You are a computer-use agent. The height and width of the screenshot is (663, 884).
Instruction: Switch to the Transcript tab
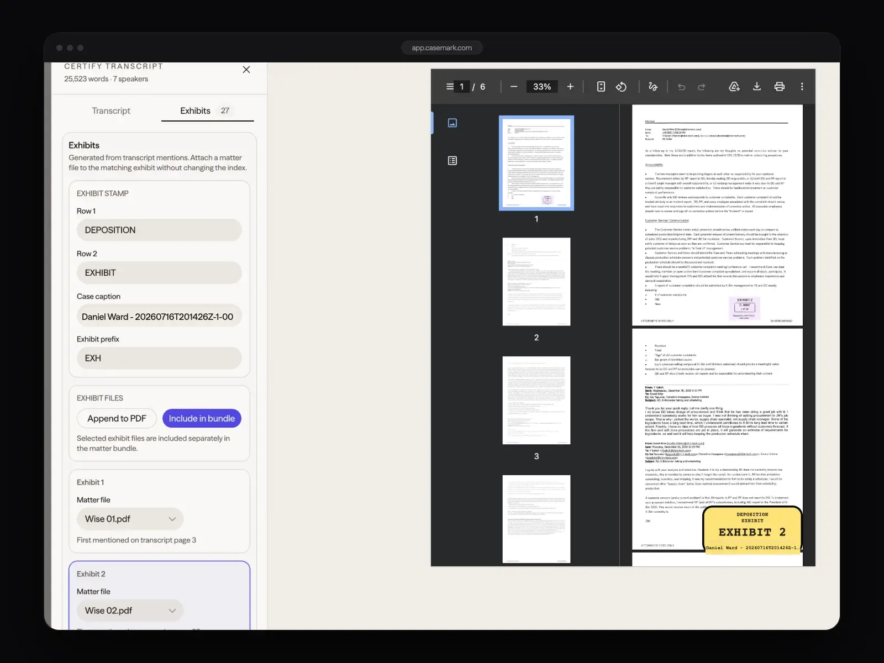coord(111,111)
